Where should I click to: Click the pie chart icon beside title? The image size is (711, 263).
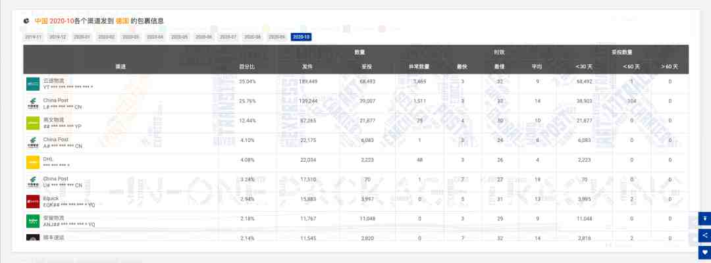(x=27, y=21)
